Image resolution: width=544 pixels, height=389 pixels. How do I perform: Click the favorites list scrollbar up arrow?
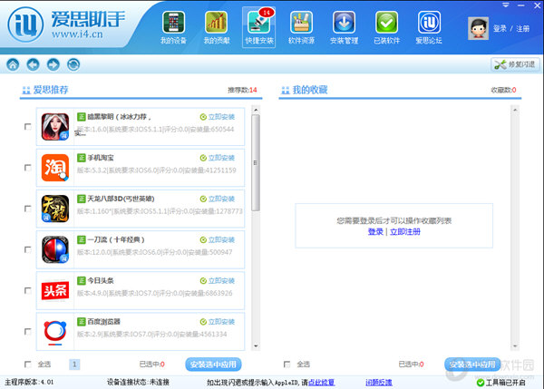coord(515,110)
